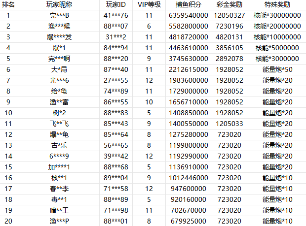Select score cell 947600000
Viewport: 306px width, 226px height.
point(189,189)
